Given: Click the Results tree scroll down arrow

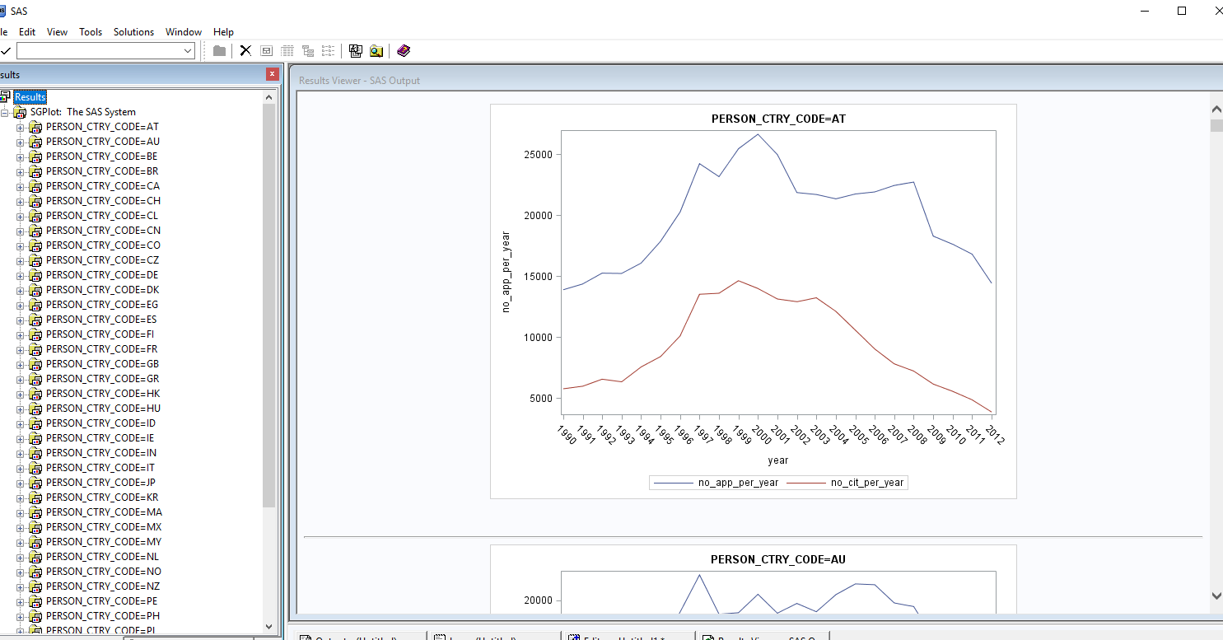Looking at the screenshot, I should [x=268, y=626].
